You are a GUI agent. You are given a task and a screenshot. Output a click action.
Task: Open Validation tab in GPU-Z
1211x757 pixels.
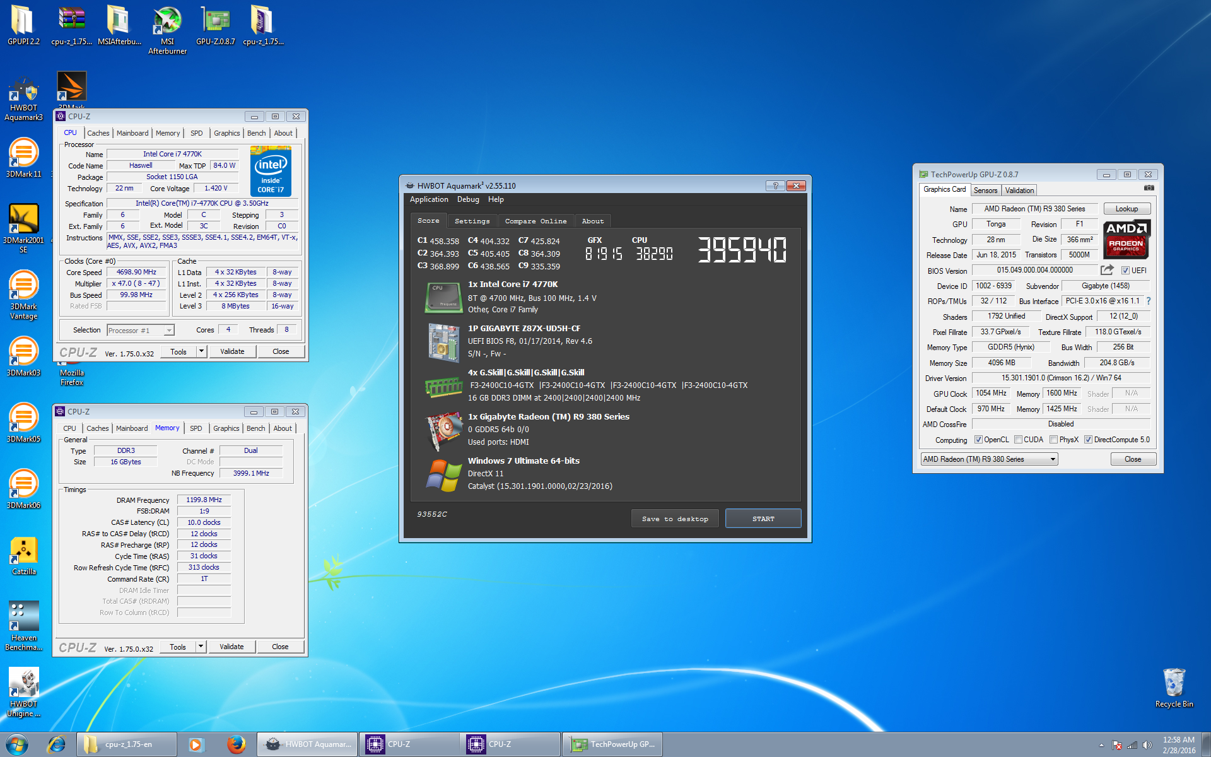coord(1019,191)
